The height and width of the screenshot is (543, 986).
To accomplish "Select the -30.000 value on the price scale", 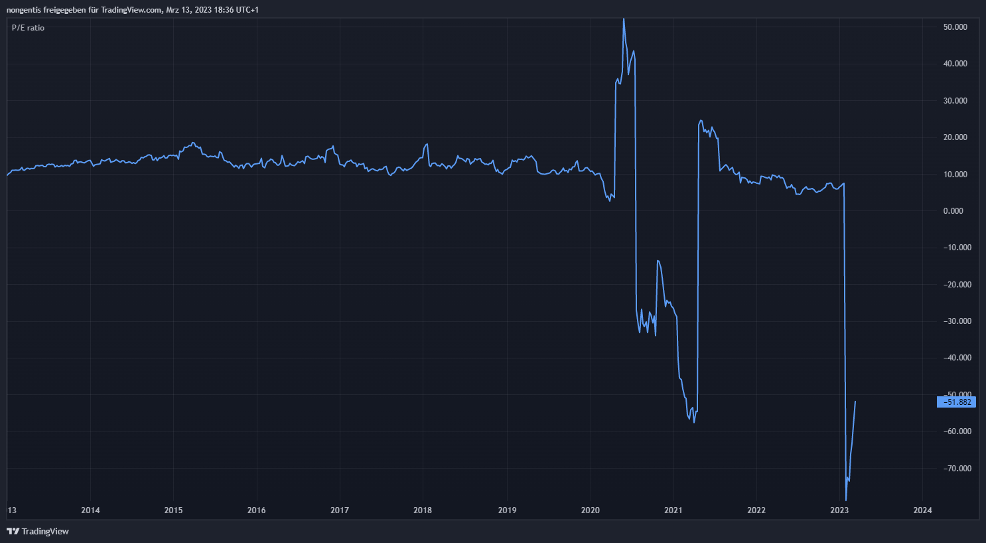I will point(954,321).
